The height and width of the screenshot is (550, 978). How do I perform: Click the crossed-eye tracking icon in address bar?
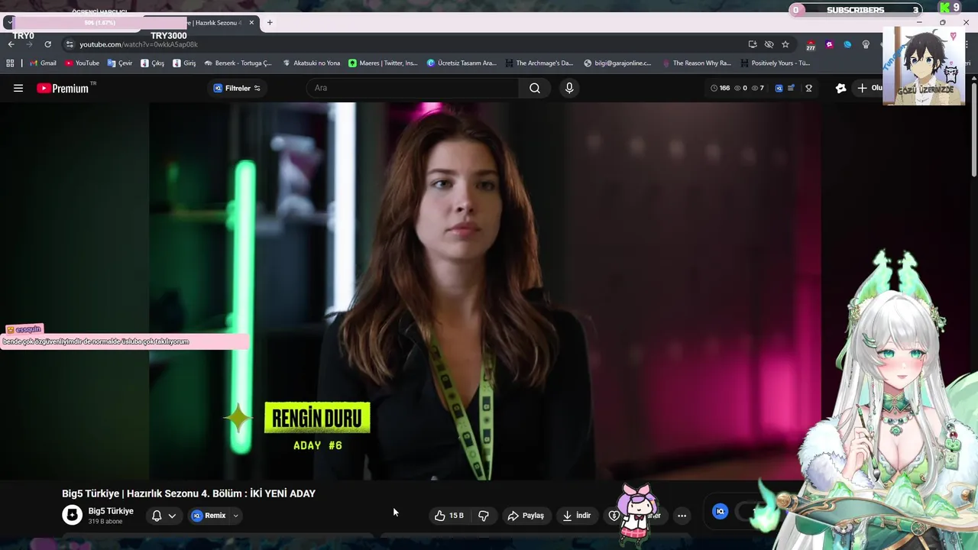pos(769,44)
